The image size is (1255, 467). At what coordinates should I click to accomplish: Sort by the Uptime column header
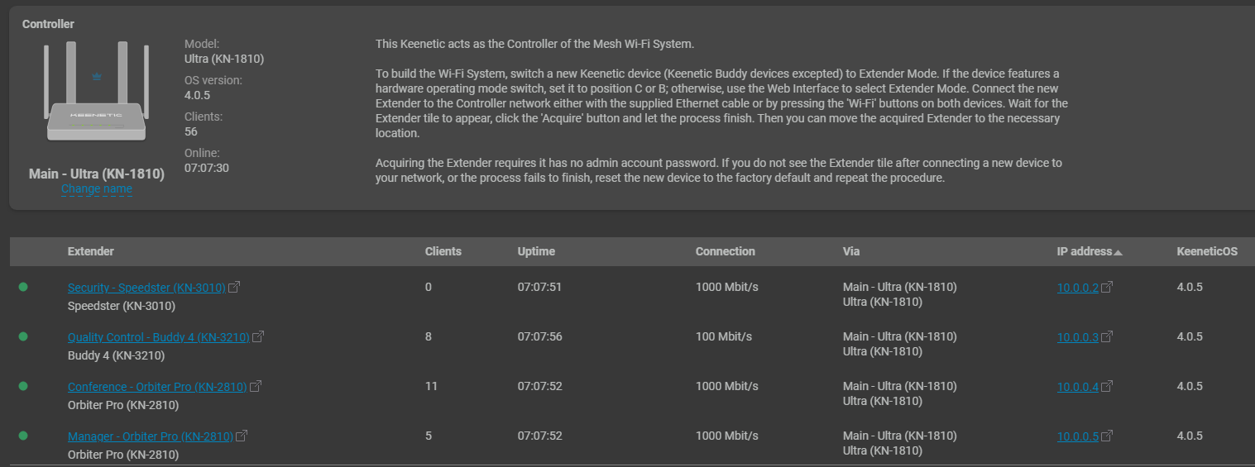point(536,251)
